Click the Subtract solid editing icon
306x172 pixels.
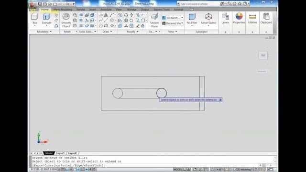click(x=81, y=20)
